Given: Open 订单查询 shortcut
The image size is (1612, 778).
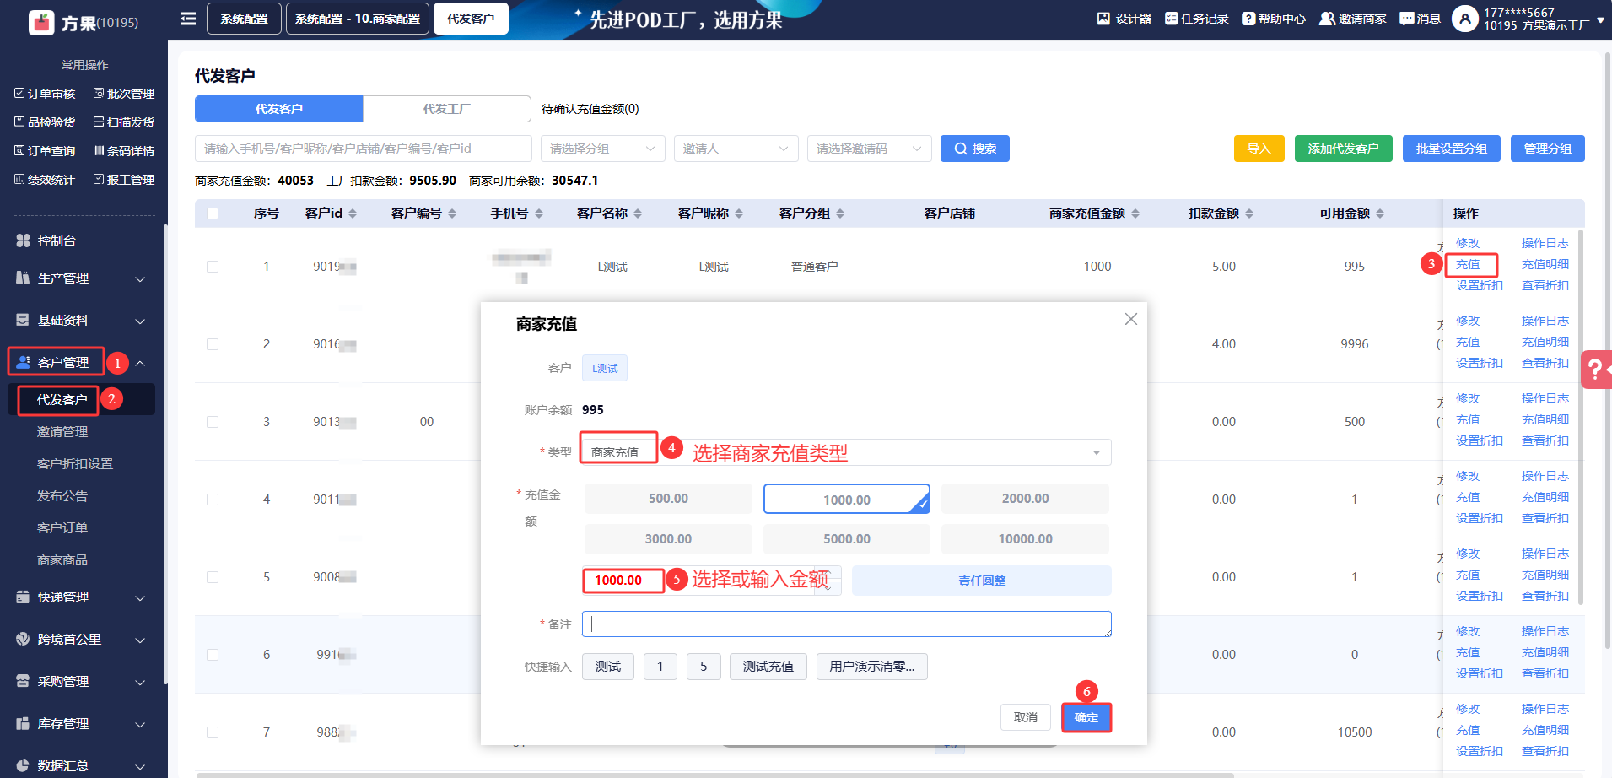Looking at the screenshot, I should click(46, 151).
